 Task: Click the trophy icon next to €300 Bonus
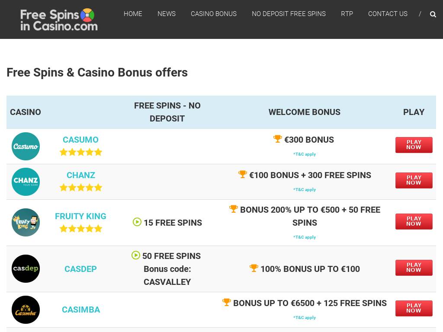278,139
